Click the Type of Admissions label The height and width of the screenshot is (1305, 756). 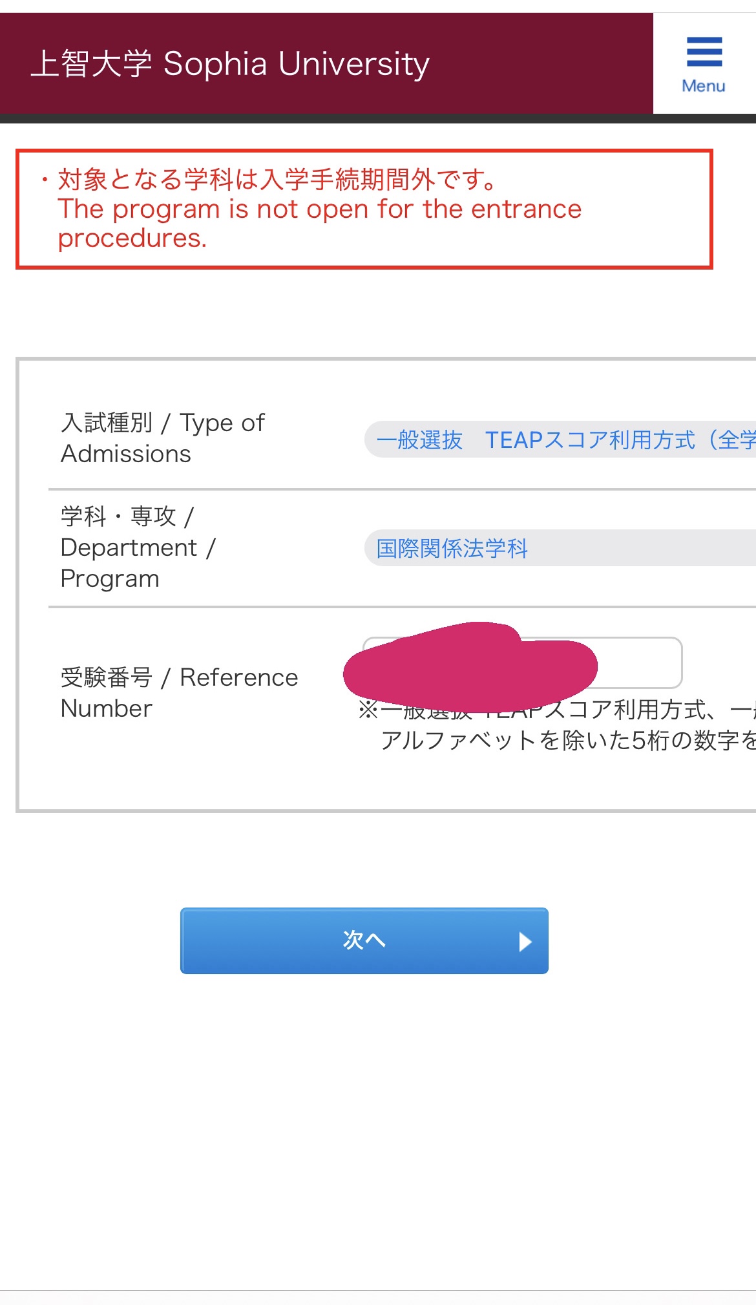pos(162,438)
